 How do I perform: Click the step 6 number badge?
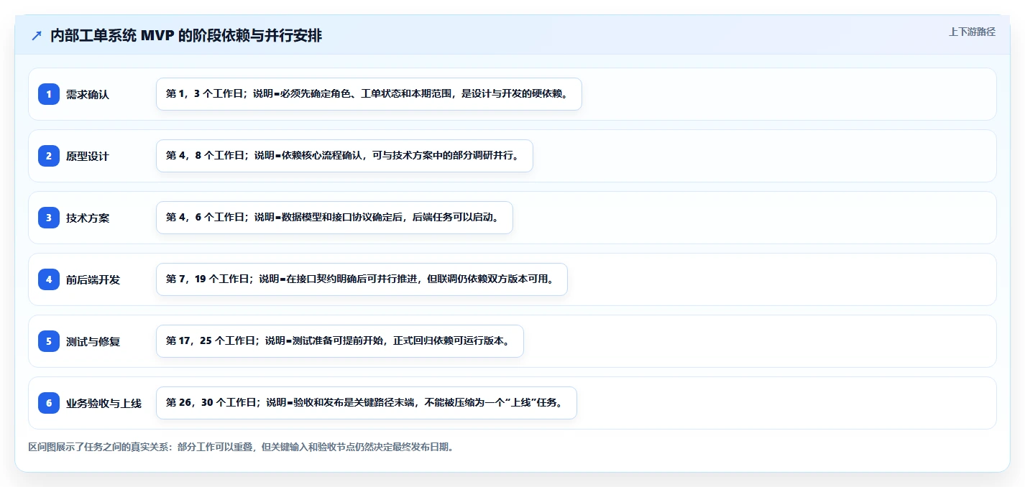click(49, 403)
